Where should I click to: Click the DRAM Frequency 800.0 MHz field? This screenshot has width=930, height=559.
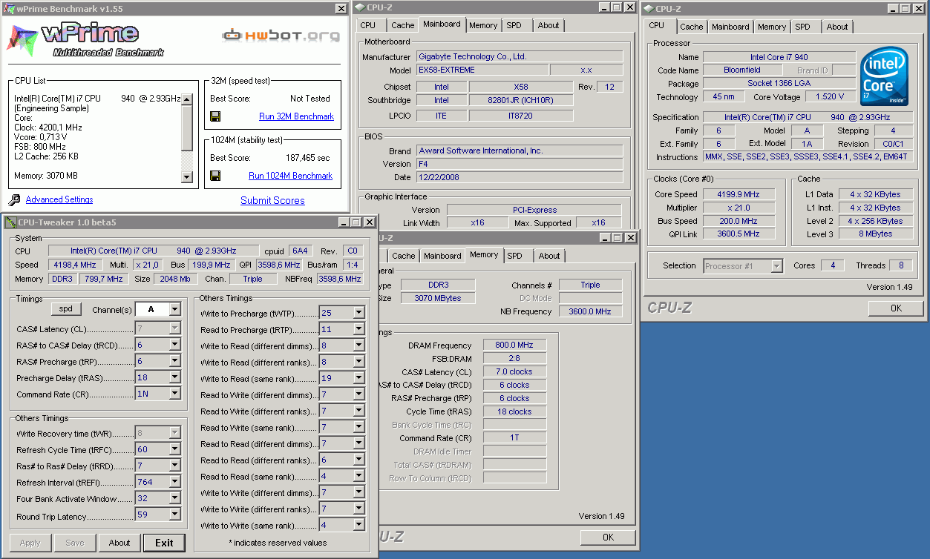[514, 345]
